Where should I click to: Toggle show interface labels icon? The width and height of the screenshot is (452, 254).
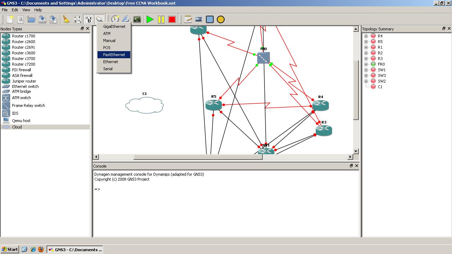(x=77, y=19)
